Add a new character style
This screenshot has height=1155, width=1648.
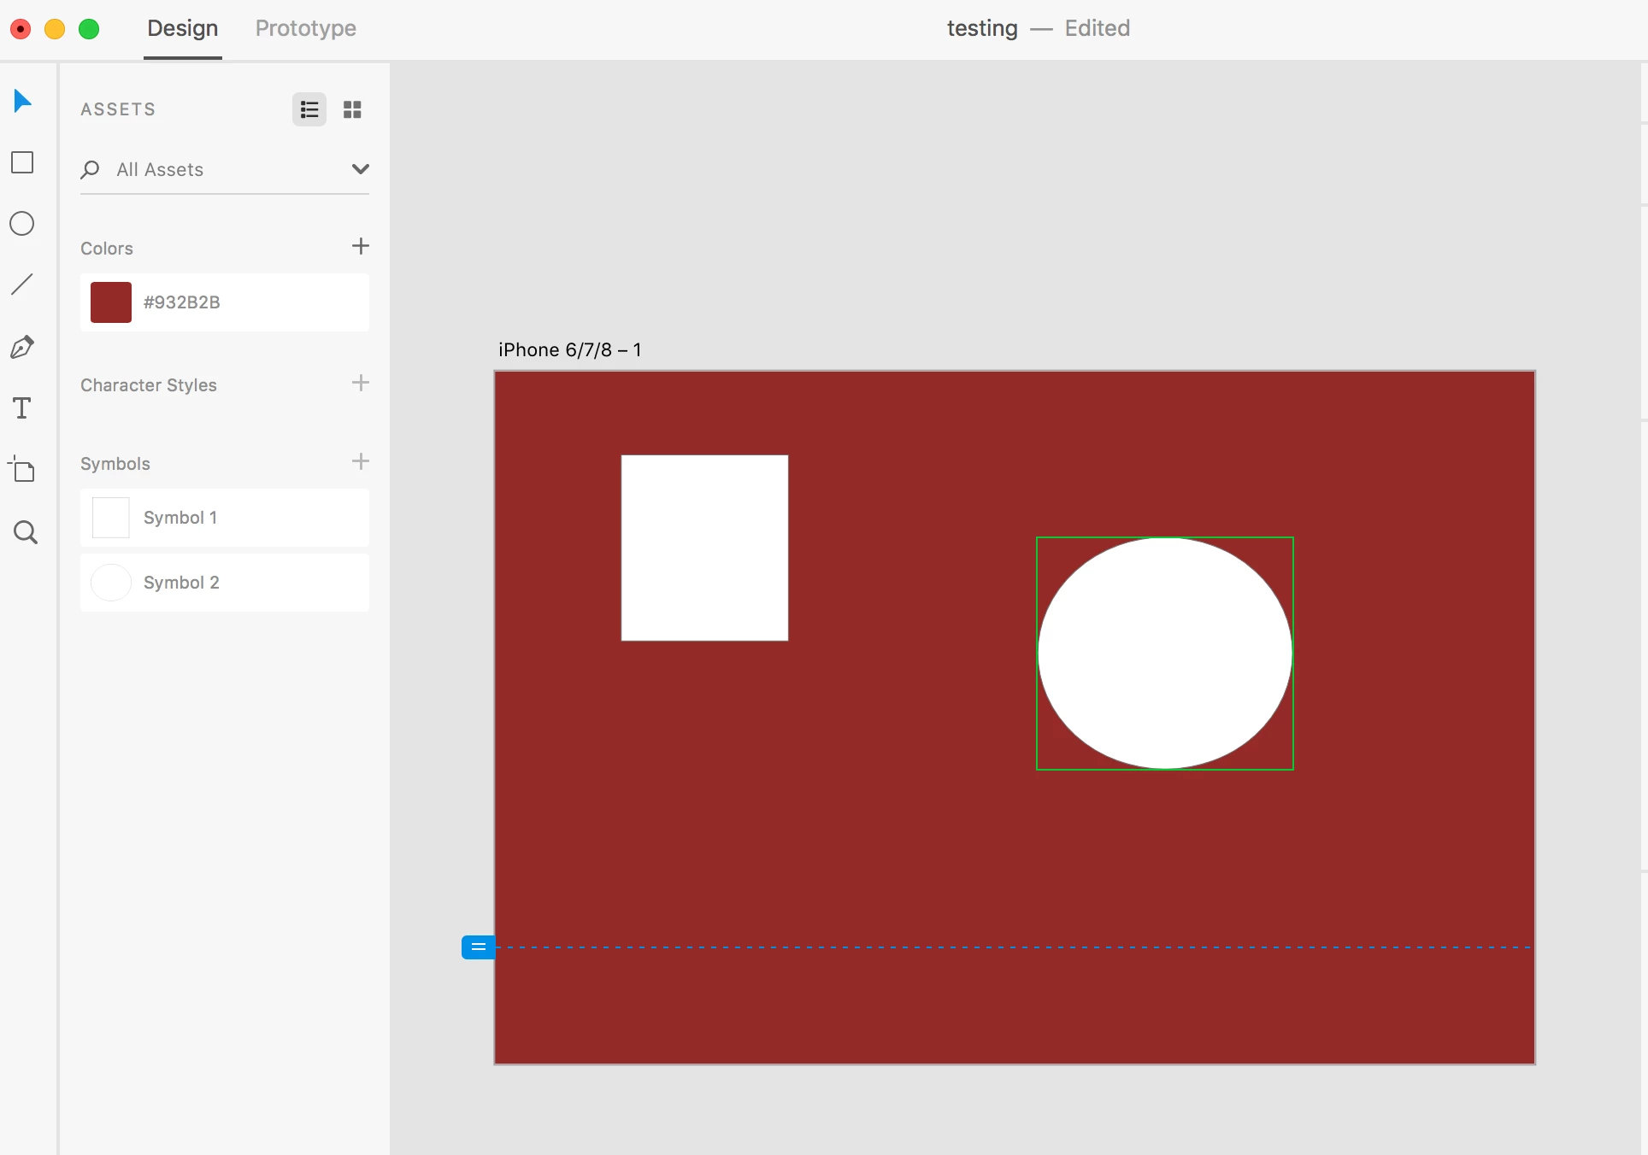coord(360,384)
